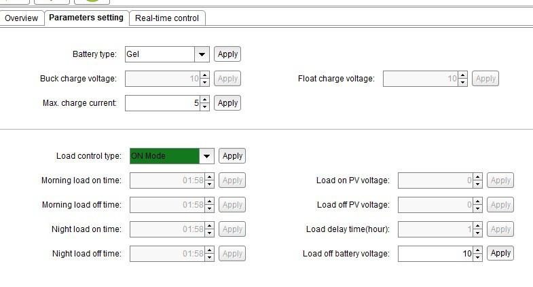Increase Load off battery voltage value
The image size is (533, 287).
click(x=477, y=250)
